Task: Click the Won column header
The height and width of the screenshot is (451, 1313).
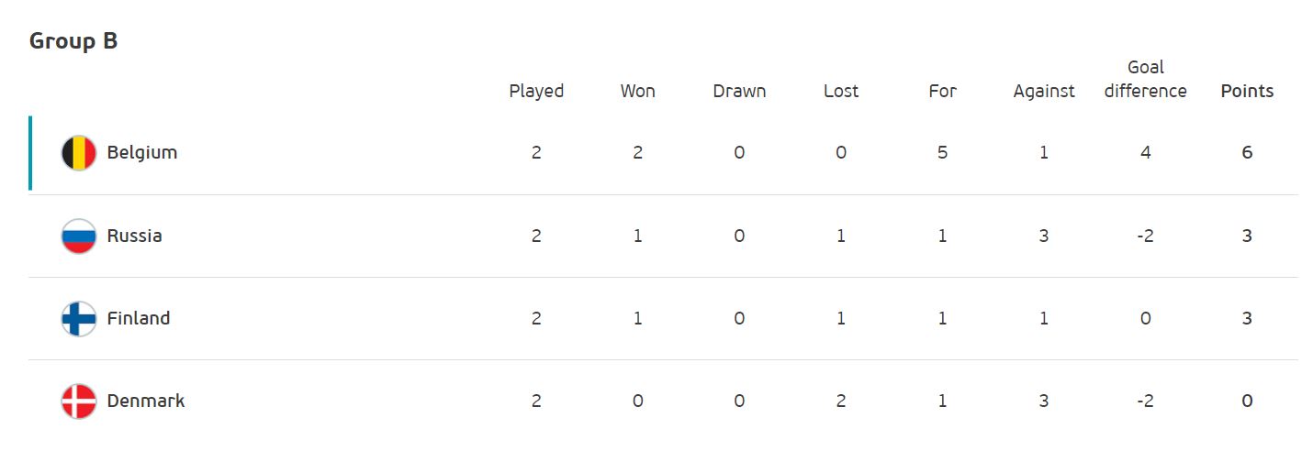Action: [x=638, y=91]
